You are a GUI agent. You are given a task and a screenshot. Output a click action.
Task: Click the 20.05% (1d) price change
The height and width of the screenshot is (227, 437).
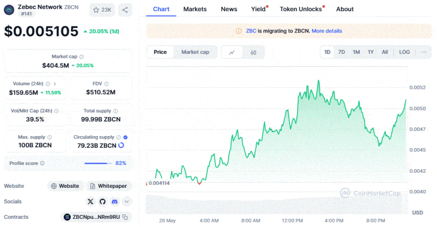(x=102, y=31)
